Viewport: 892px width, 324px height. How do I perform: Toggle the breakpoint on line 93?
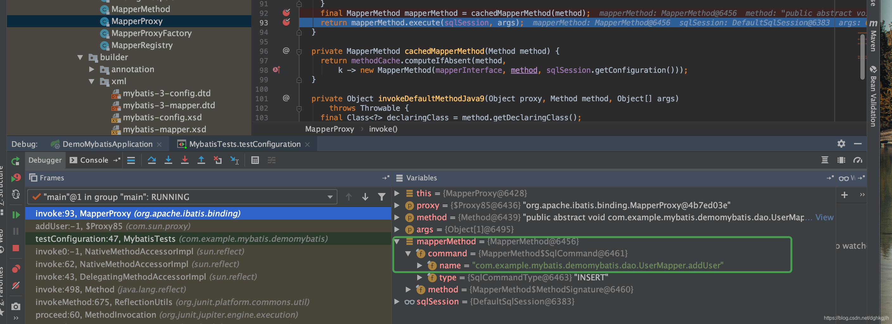point(286,22)
